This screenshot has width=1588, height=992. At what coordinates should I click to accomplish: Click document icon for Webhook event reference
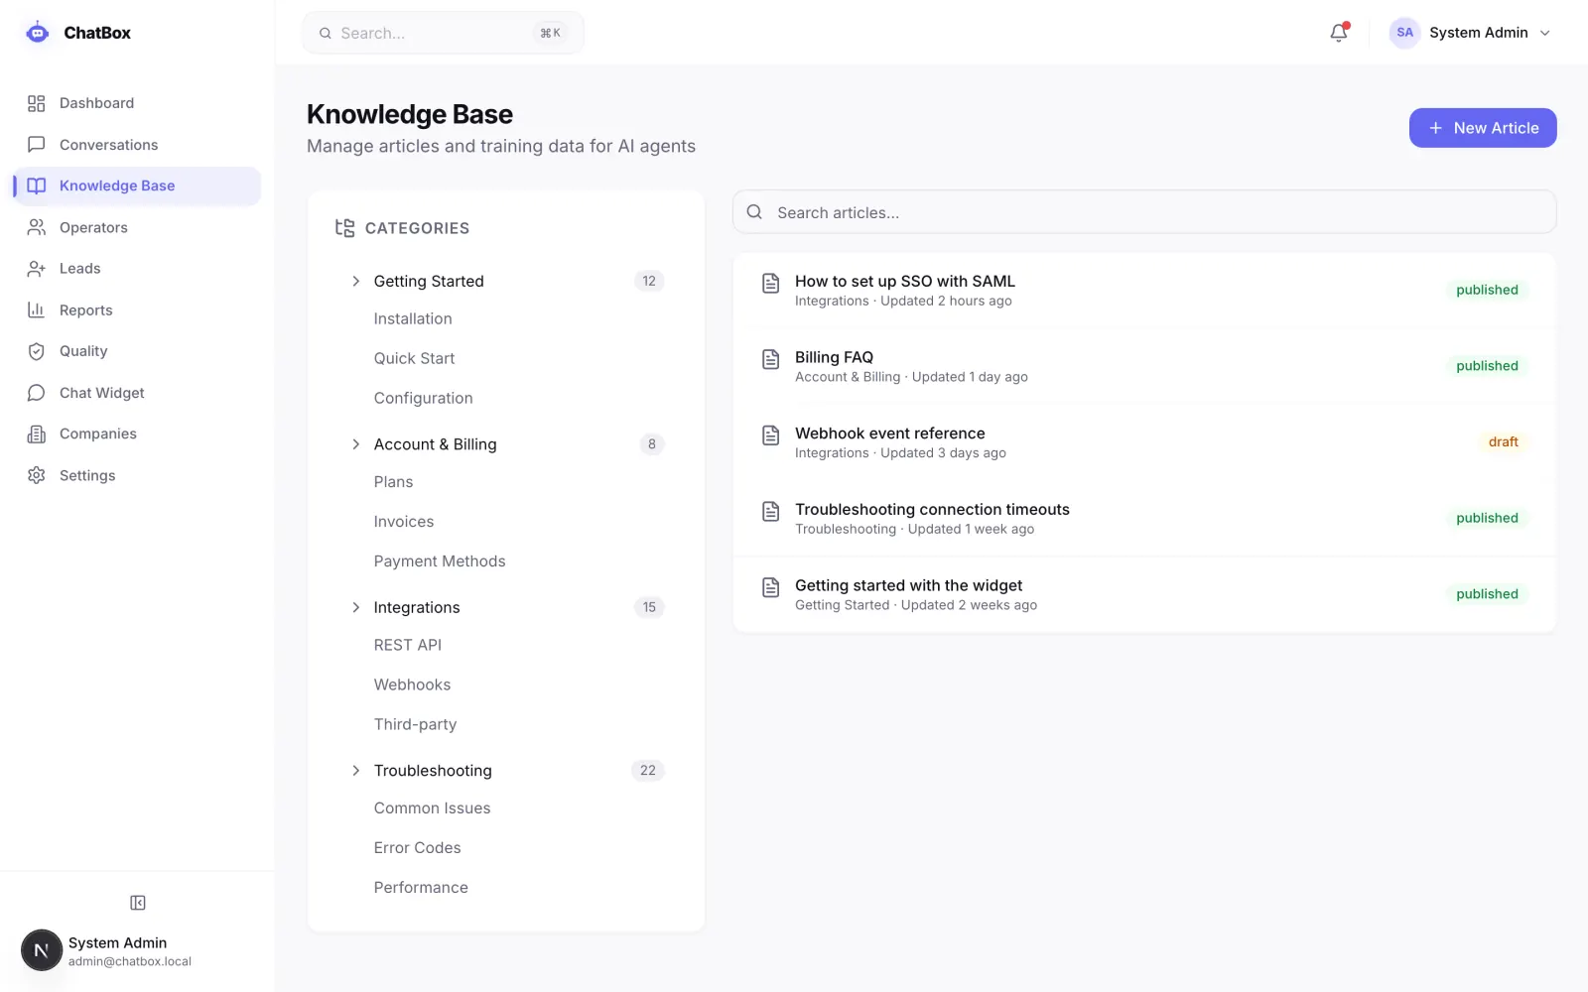(x=770, y=435)
